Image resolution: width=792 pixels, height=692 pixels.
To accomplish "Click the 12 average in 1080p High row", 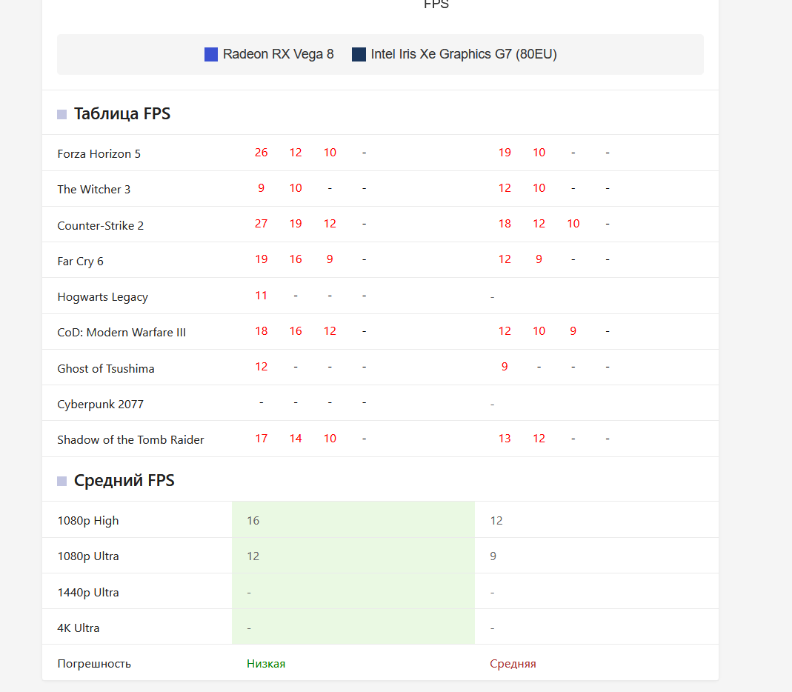I will click(496, 521).
